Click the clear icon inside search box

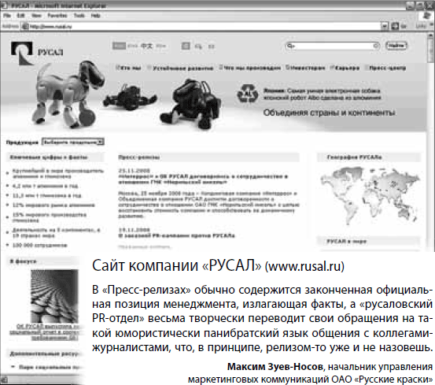376,46
